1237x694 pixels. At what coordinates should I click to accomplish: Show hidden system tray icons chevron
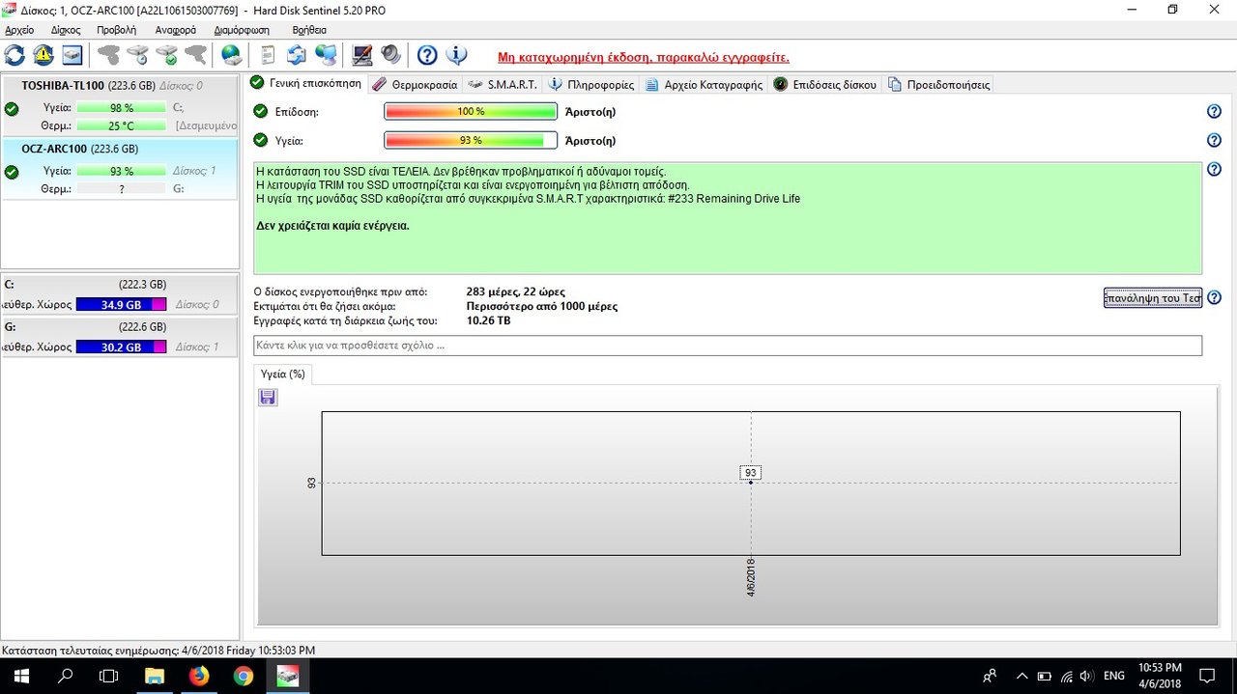1021,676
